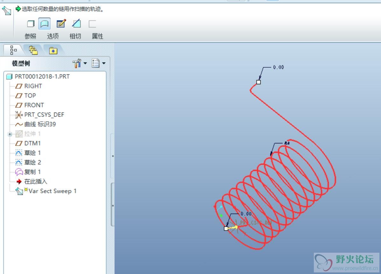The width and height of the screenshot is (381, 274).
Task: Click the create or edit section icon
Action: coord(61,24)
